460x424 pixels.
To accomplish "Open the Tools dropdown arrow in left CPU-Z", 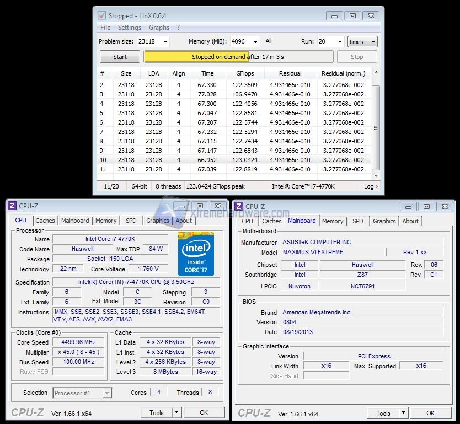I will coord(176,412).
